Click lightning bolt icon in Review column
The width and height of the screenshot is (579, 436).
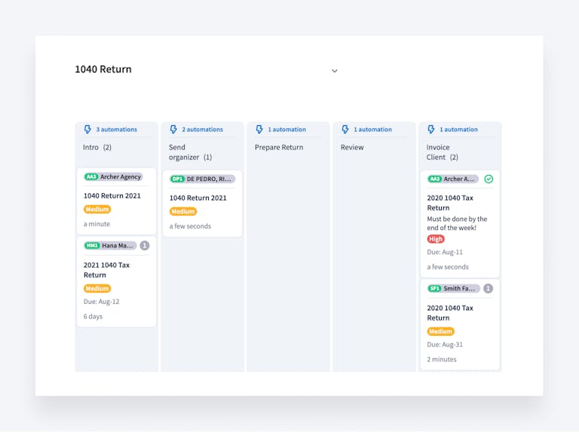click(x=345, y=130)
